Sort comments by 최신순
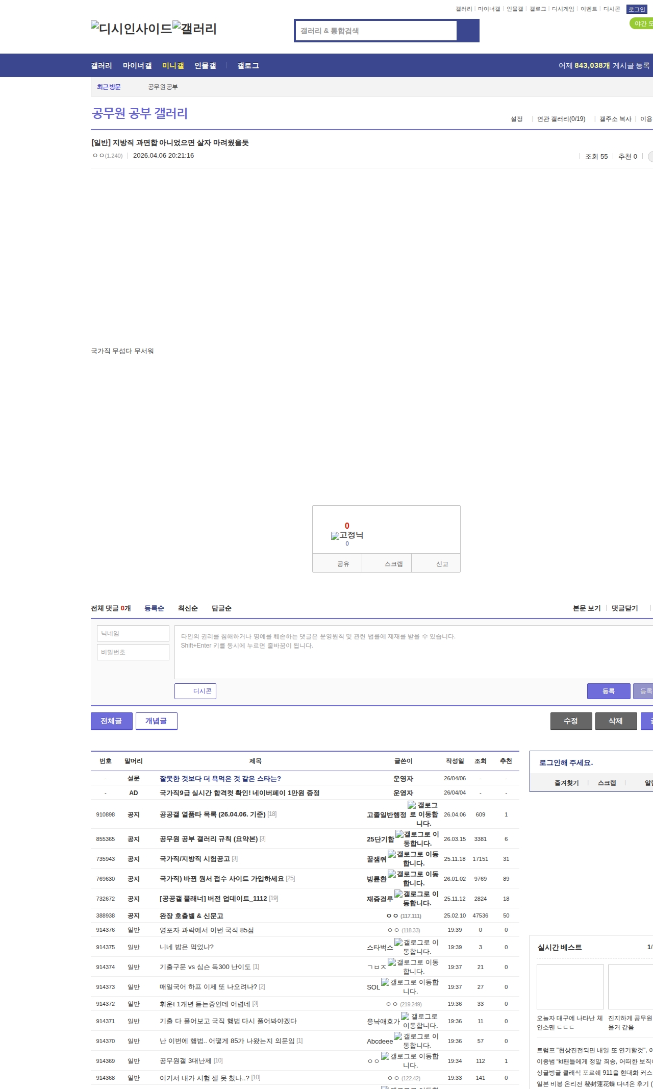Image resolution: width=653 pixels, height=1089 pixels. [x=188, y=608]
